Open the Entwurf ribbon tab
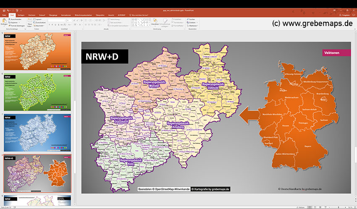 tap(42, 15)
